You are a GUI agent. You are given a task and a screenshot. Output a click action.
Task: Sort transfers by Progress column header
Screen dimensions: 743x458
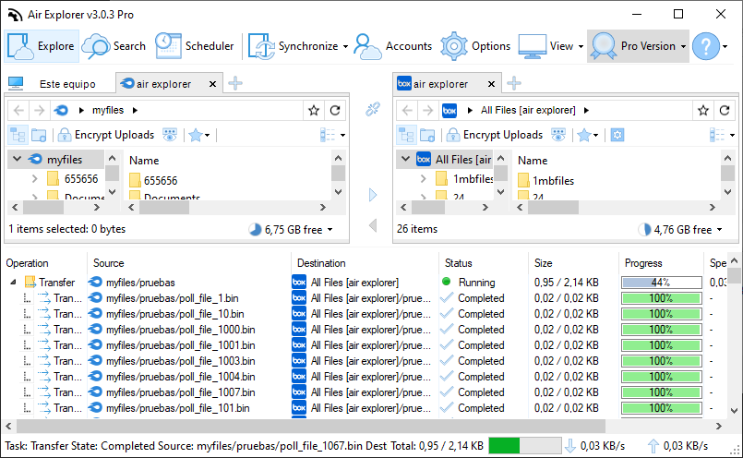coord(643,263)
